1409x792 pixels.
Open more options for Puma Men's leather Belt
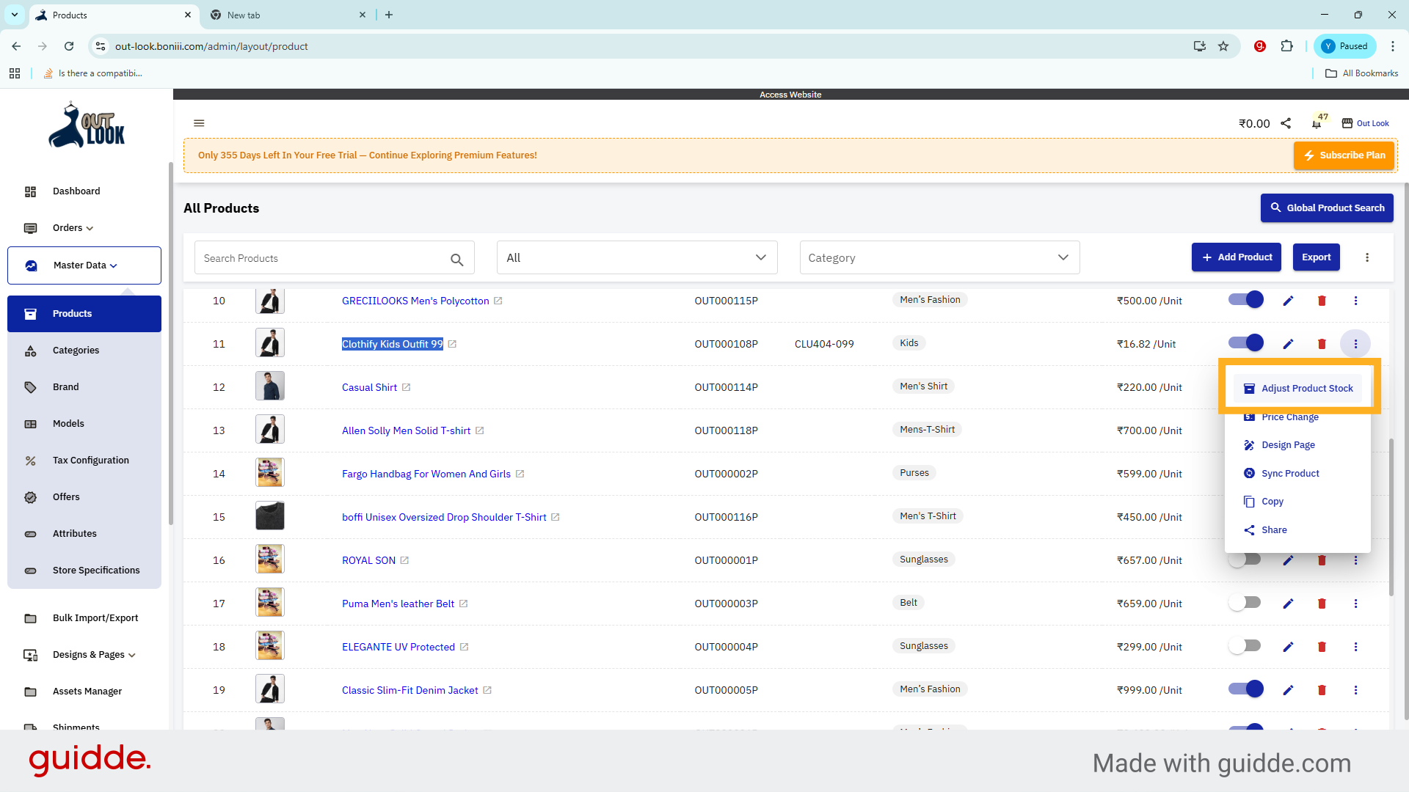click(x=1355, y=604)
